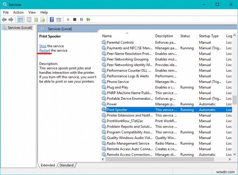Open the View menu
The height and width of the screenshot is (175, 238).
click(32, 12)
